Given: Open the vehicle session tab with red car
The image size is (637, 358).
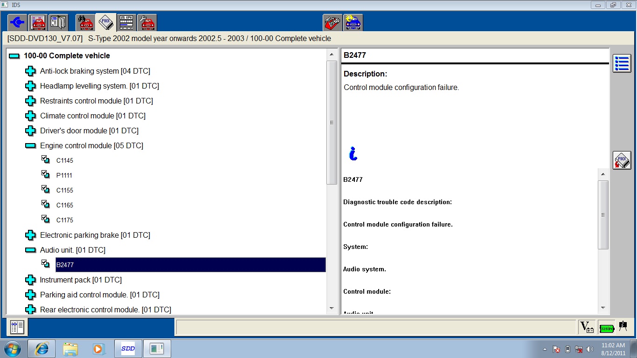Looking at the screenshot, I should tap(38, 22).
